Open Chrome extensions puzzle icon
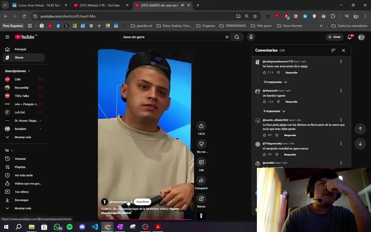This screenshot has width=371, height=232. (x=333, y=16)
